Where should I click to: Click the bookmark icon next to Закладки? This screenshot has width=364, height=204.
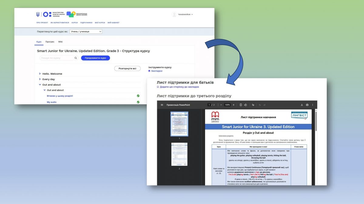tap(149, 71)
